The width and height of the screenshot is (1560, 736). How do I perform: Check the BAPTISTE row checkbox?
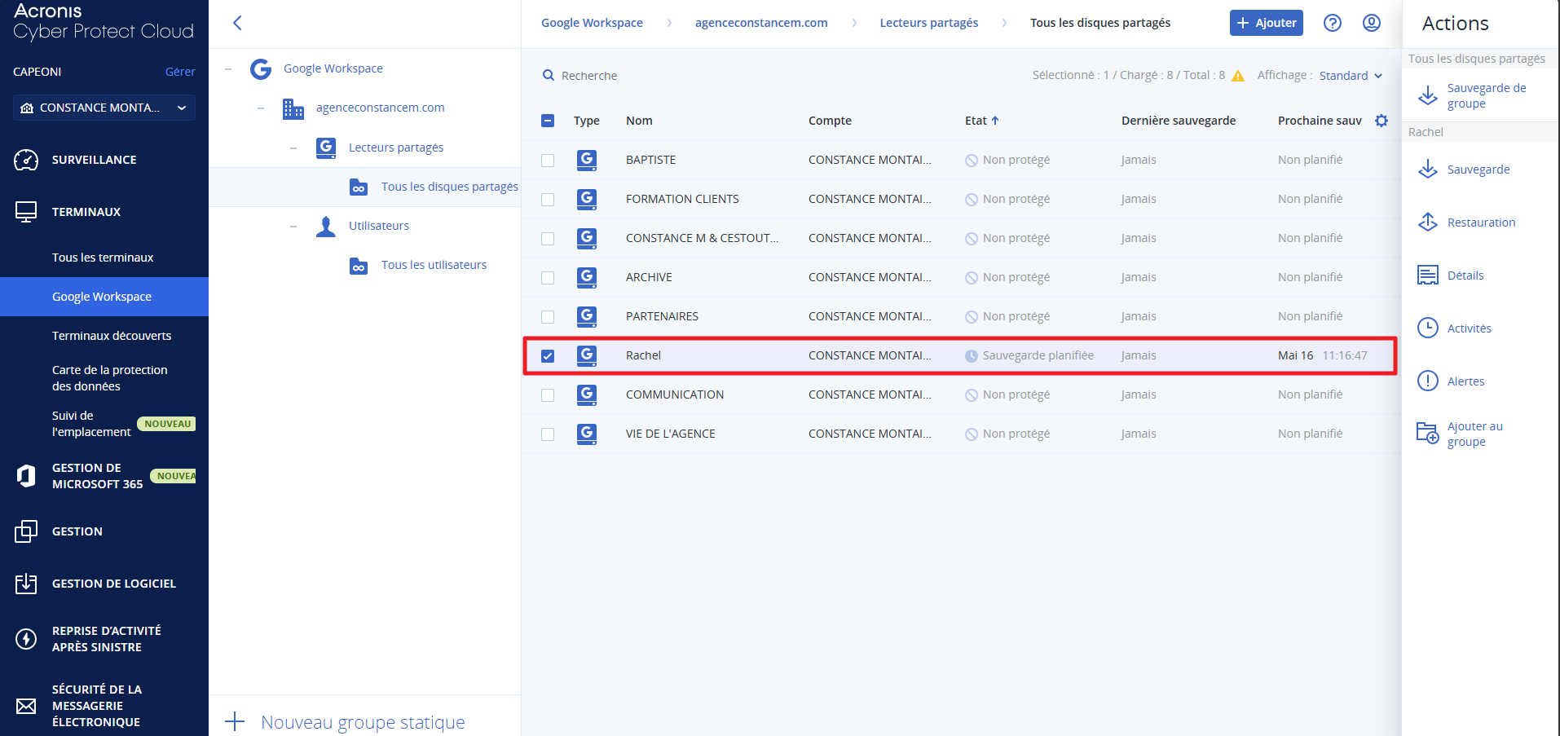pyautogui.click(x=548, y=161)
